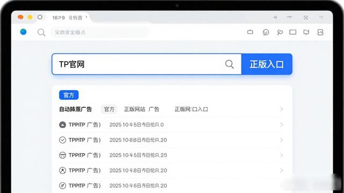This screenshot has width=344, height=193.
Task: Click the blue "官方" badge
Action: point(69,95)
